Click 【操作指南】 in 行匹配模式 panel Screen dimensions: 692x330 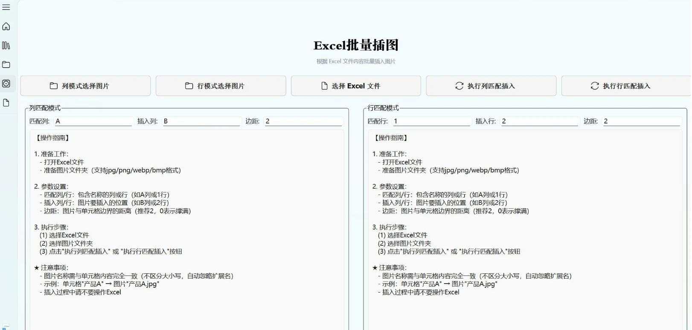[390, 138]
